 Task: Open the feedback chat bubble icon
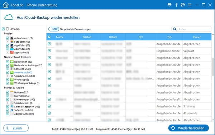coord(183,5)
